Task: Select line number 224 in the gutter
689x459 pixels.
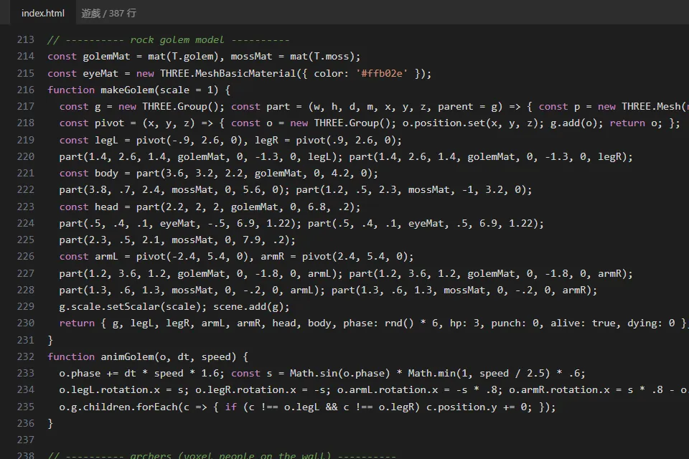Action: coord(26,223)
